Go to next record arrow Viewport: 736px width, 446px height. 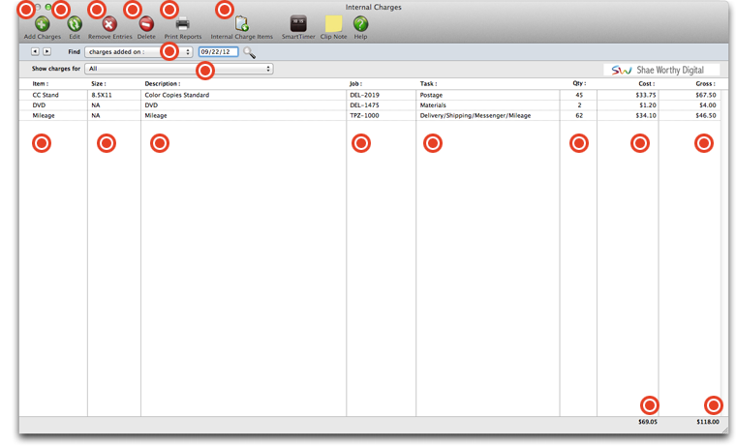tap(46, 52)
